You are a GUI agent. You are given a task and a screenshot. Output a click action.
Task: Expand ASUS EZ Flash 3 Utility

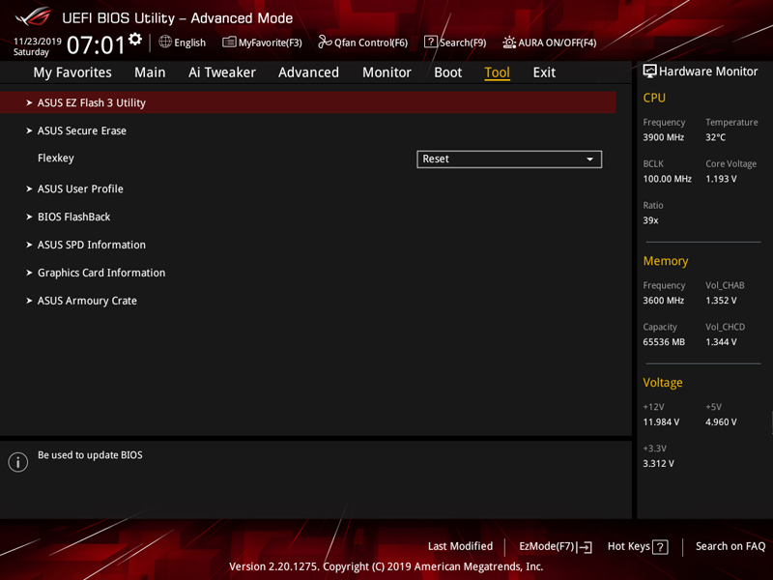[x=92, y=103]
